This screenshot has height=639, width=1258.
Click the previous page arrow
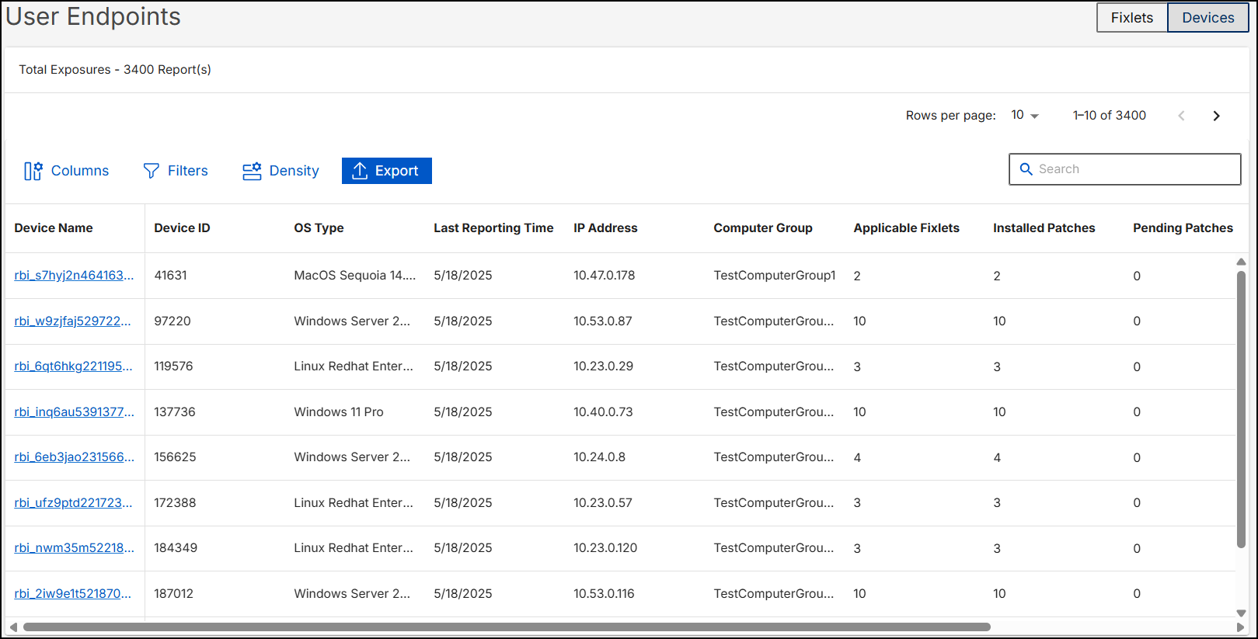pyautogui.click(x=1181, y=116)
